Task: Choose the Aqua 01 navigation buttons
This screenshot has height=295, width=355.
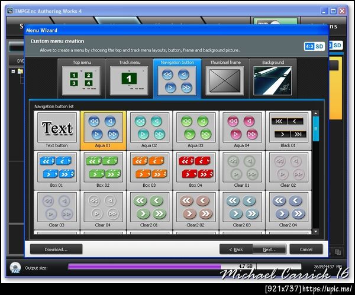Action: 103,131
